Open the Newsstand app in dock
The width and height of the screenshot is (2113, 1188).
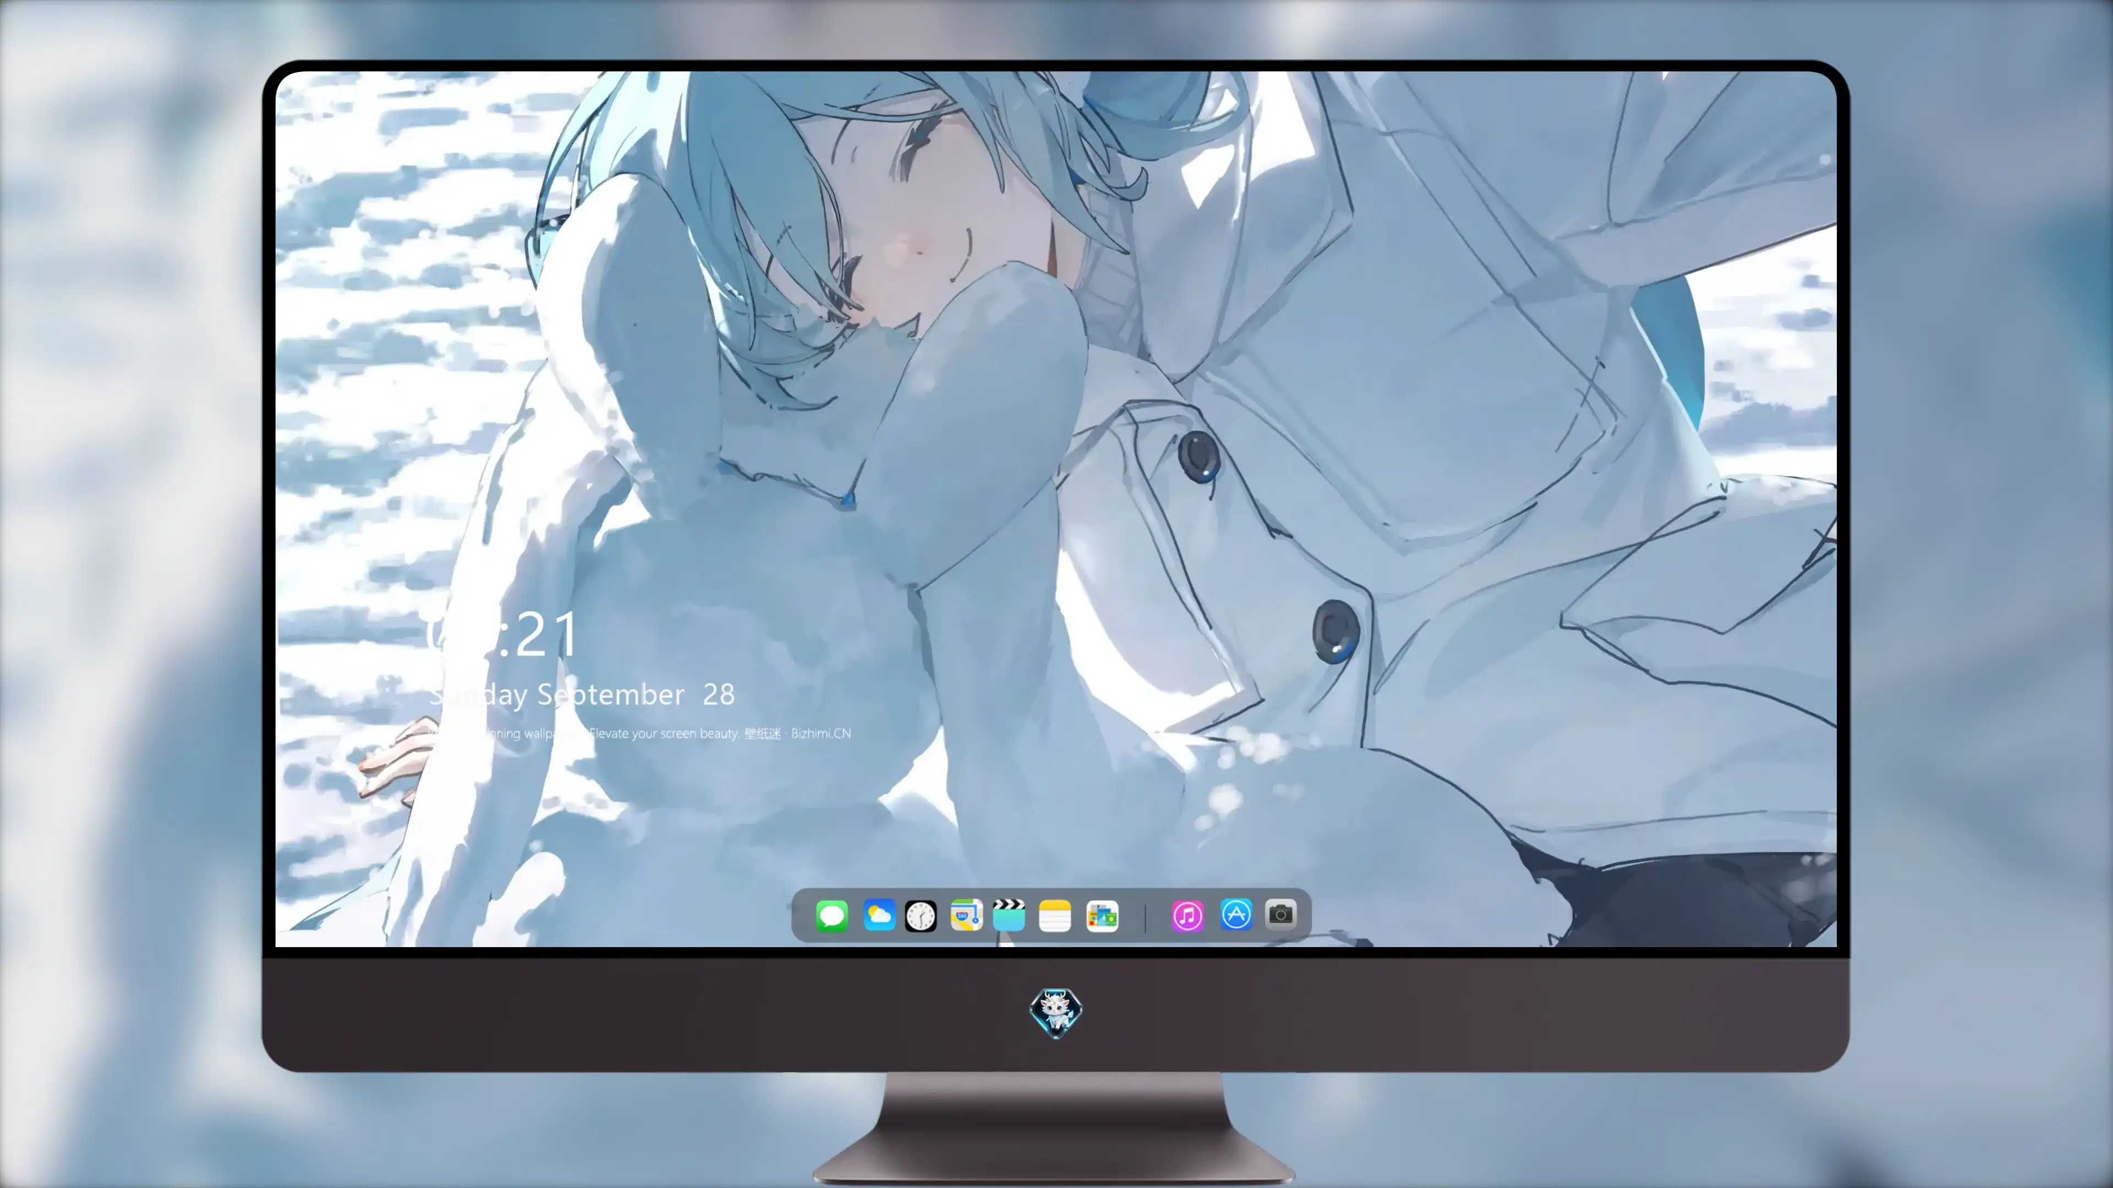[1102, 916]
